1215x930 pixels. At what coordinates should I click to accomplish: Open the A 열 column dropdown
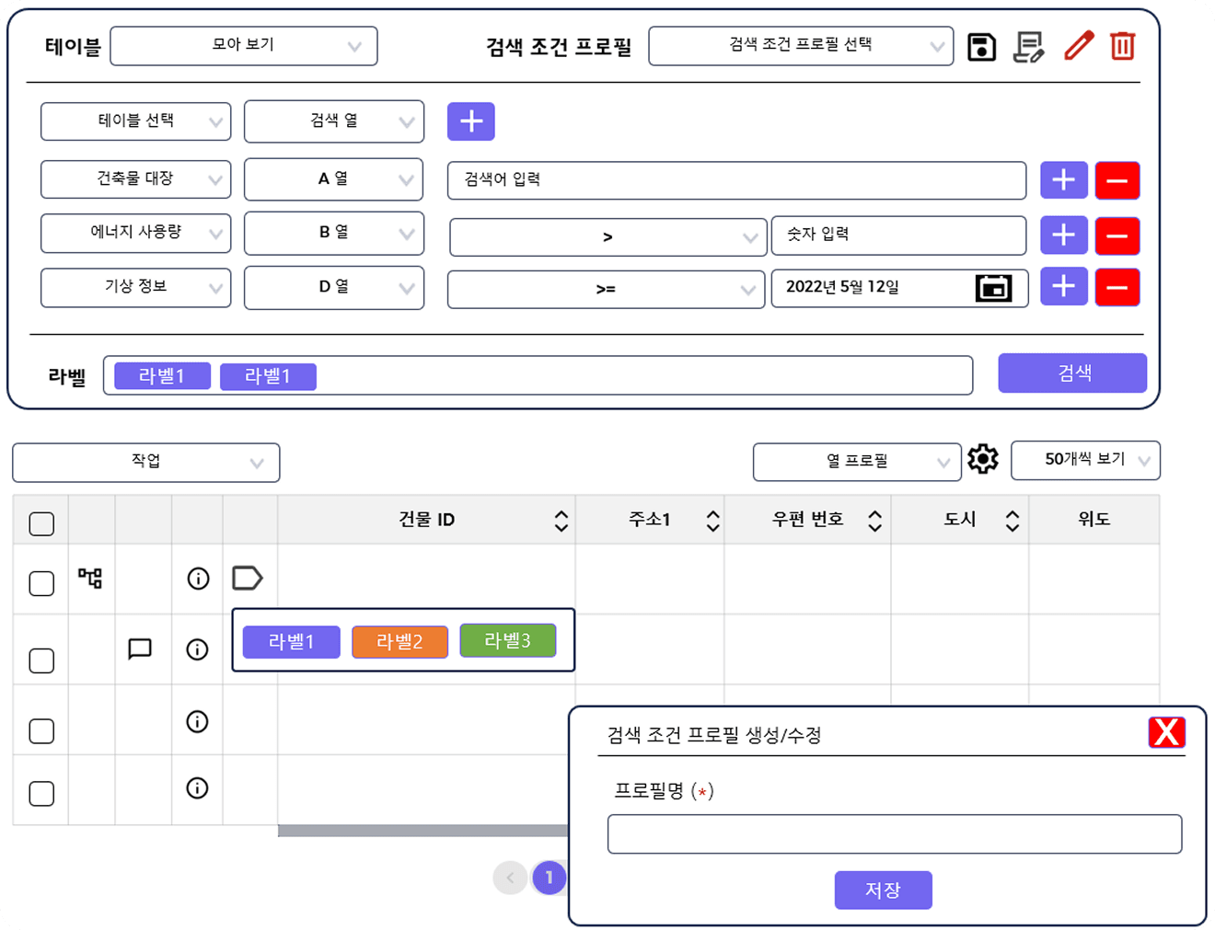334,179
